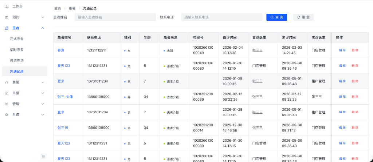373x162 pixels.
Task: Click 末诊时间 2026-05-30 09:31:12 cell
Action: (x=292, y=128)
